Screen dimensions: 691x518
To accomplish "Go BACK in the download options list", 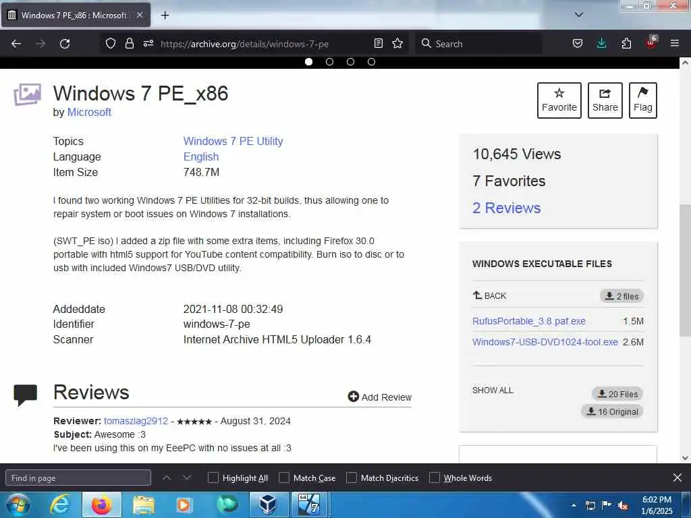I will [490, 295].
